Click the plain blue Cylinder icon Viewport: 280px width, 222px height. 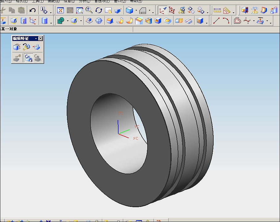[44, 21]
